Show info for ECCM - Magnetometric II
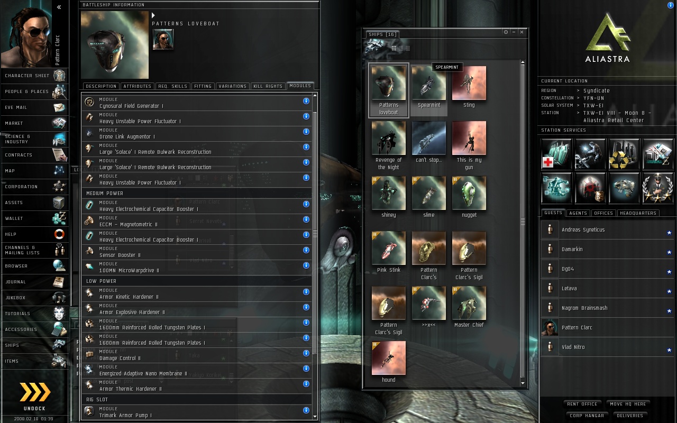The image size is (677, 423). [x=306, y=219]
